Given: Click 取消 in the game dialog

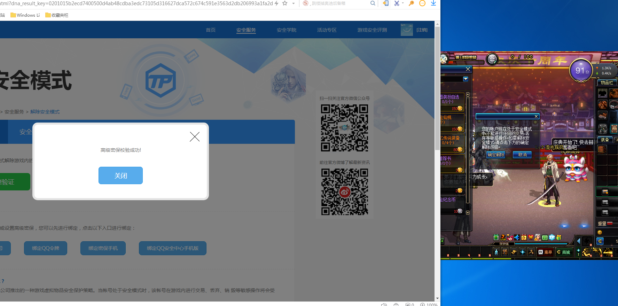Looking at the screenshot, I should 522,155.
